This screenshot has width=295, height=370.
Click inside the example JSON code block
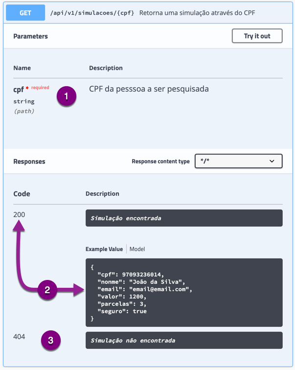(x=184, y=293)
